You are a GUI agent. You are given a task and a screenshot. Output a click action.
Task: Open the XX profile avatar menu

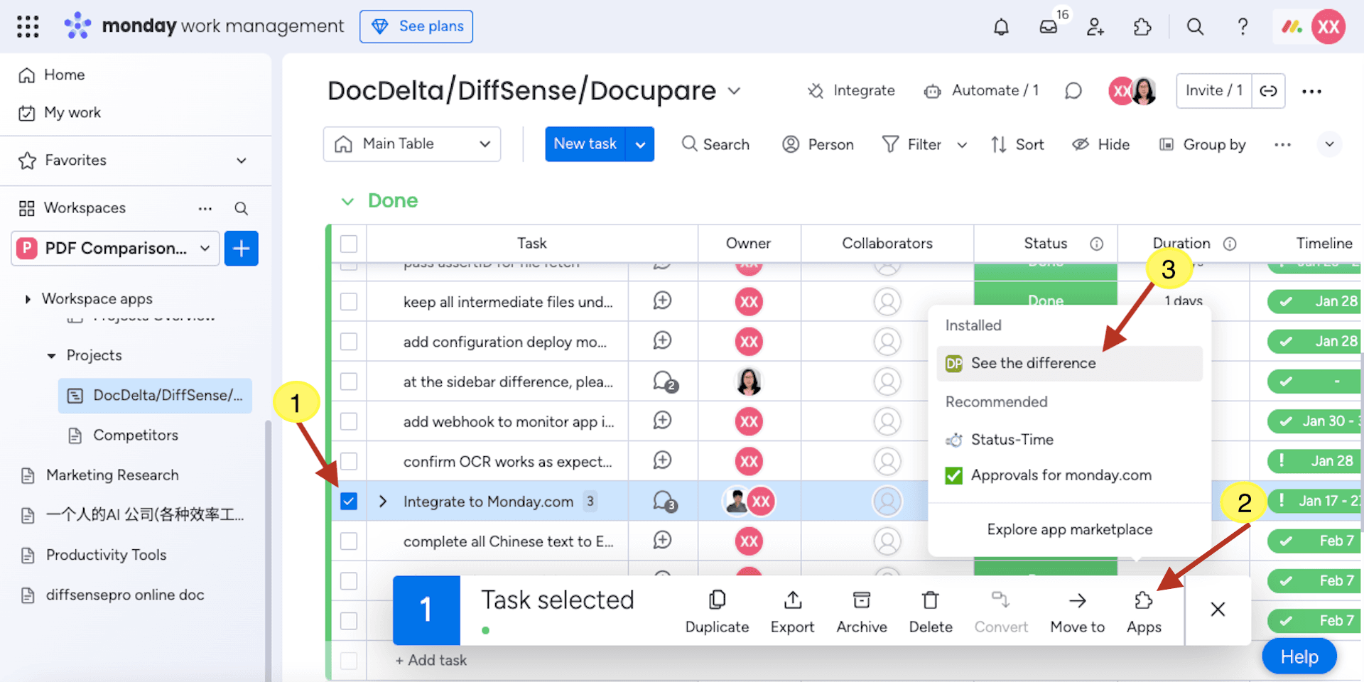(x=1328, y=27)
